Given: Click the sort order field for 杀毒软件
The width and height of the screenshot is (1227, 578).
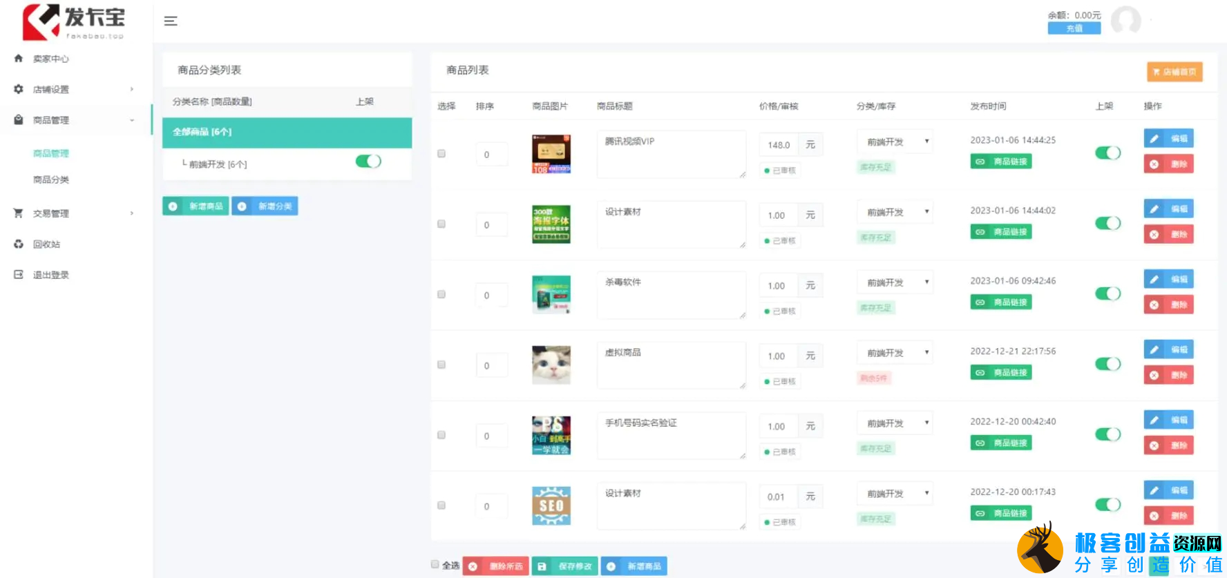Looking at the screenshot, I should pyautogui.click(x=491, y=295).
